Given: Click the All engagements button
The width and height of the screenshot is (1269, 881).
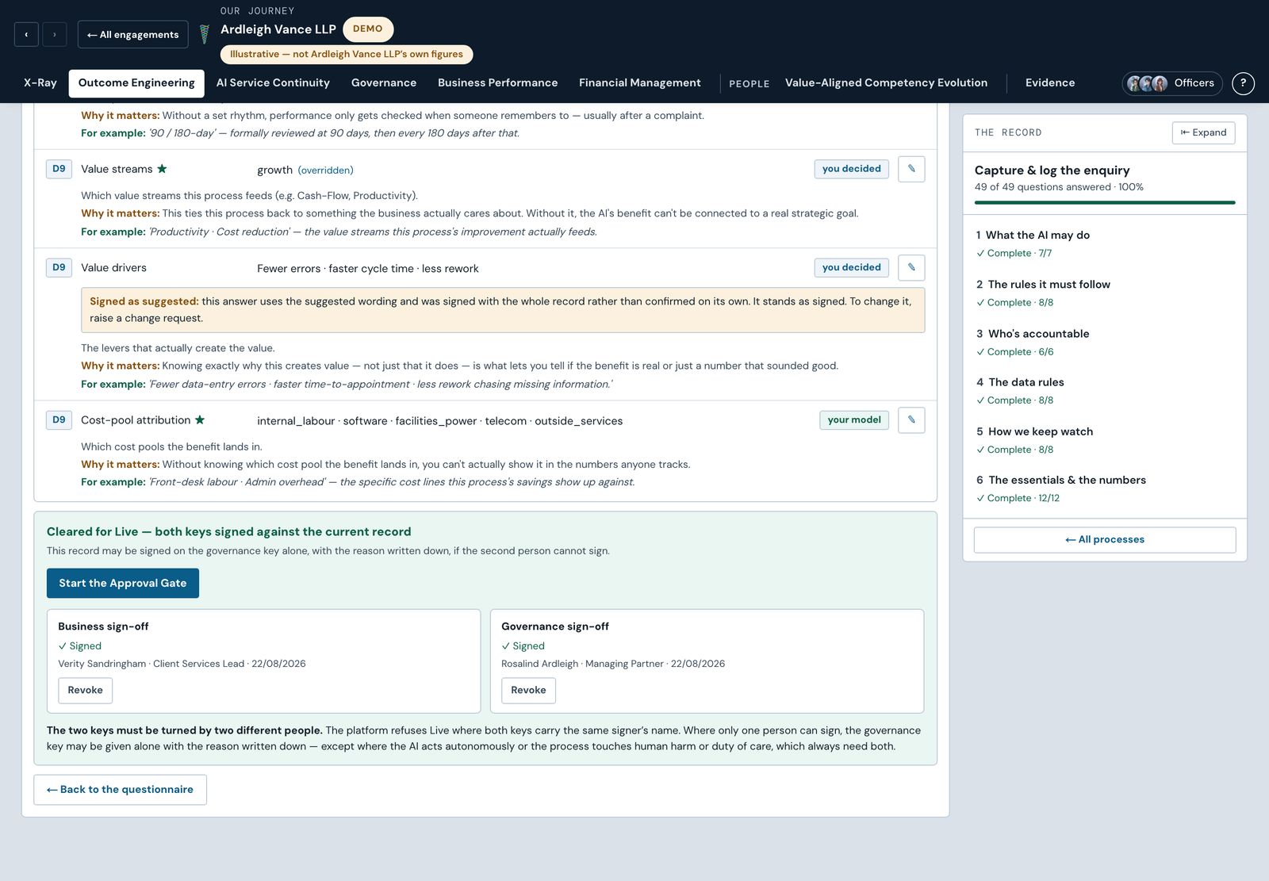Looking at the screenshot, I should [133, 34].
